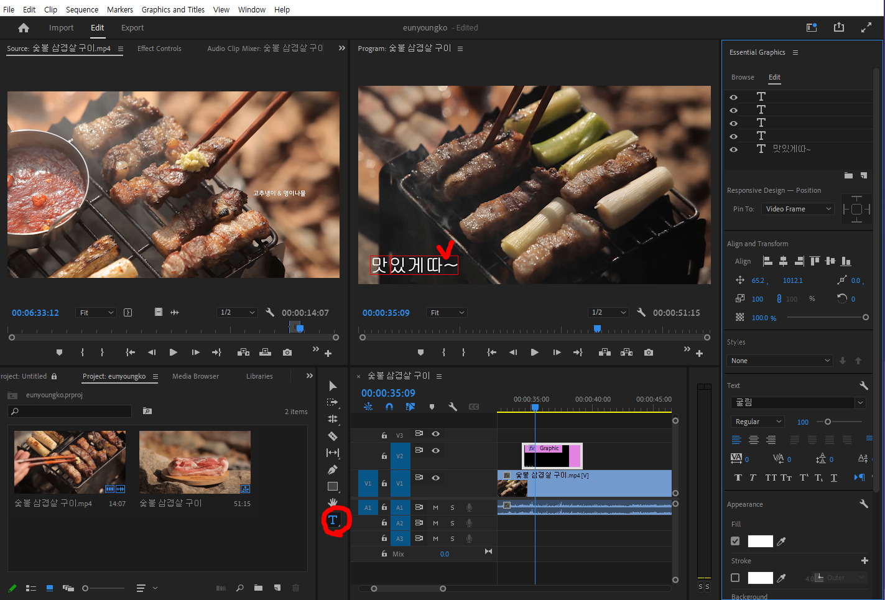Image resolution: width=885 pixels, height=600 pixels.
Task: Select the Hand tool
Action: (333, 502)
